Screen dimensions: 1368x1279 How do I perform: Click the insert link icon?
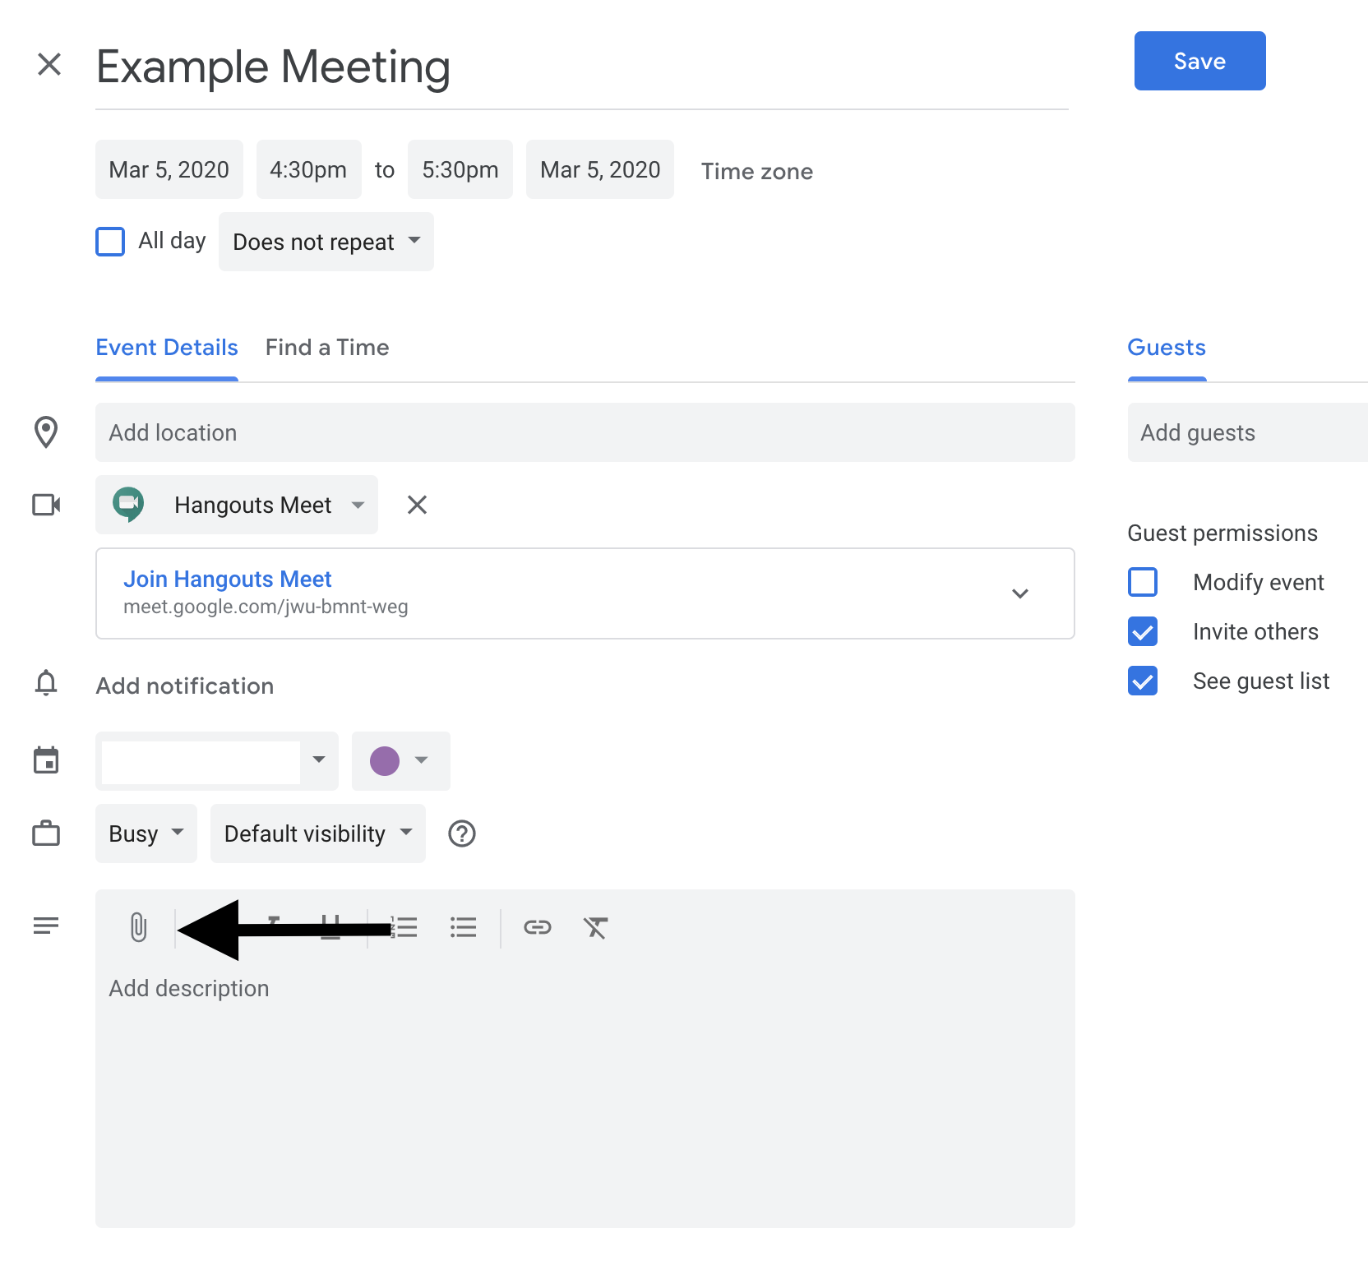pos(536,927)
